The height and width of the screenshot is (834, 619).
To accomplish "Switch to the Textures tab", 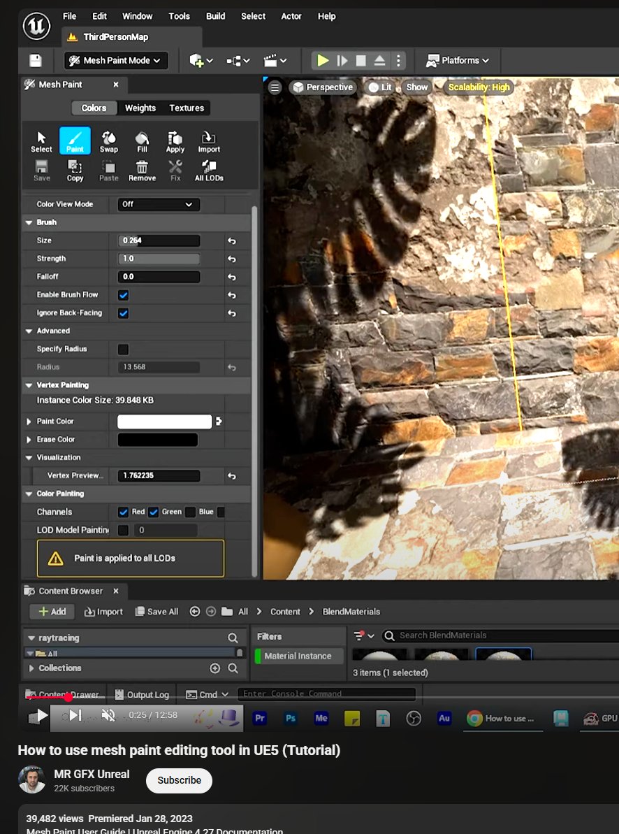I will pyautogui.click(x=187, y=108).
